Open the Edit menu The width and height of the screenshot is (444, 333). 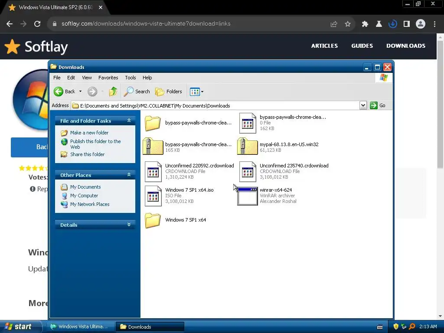(71, 78)
